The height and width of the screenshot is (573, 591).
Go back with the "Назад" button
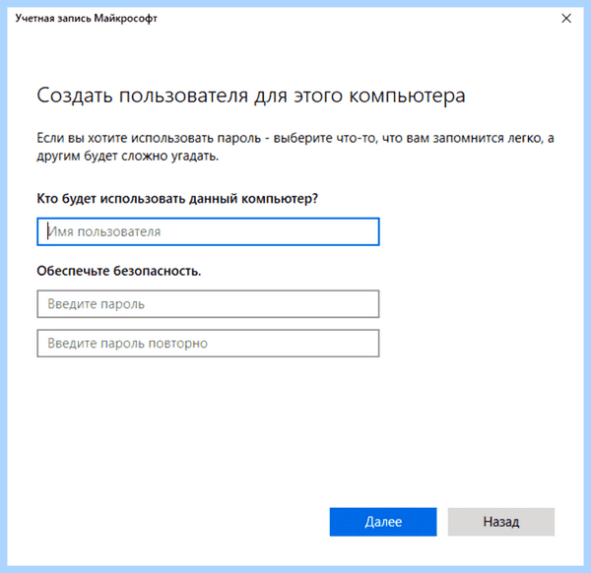coord(501,522)
